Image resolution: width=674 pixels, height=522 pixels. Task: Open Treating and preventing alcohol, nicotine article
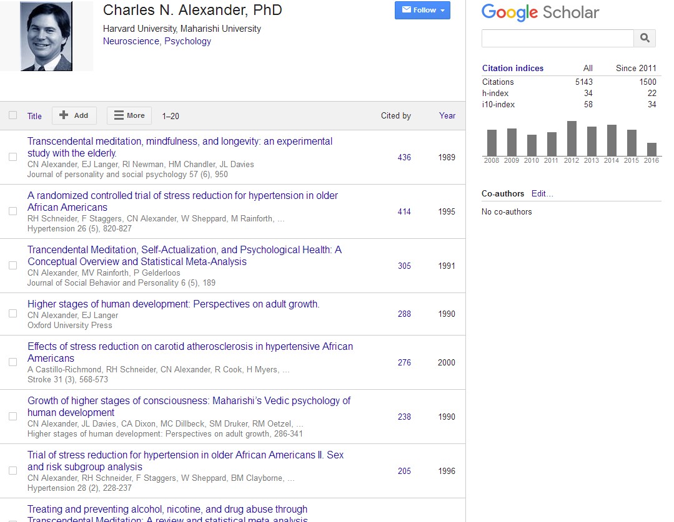pyautogui.click(x=167, y=515)
